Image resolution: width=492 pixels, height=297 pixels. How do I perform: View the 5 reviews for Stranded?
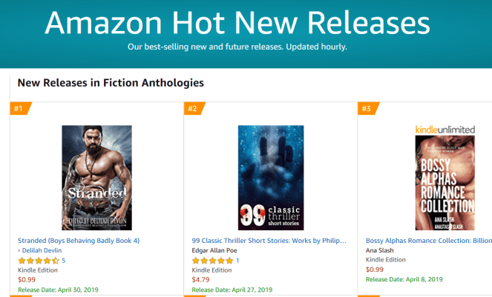(64, 261)
